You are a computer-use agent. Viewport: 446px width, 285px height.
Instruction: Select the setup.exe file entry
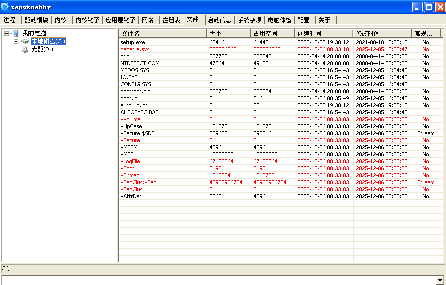pyautogui.click(x=133, y=43)
